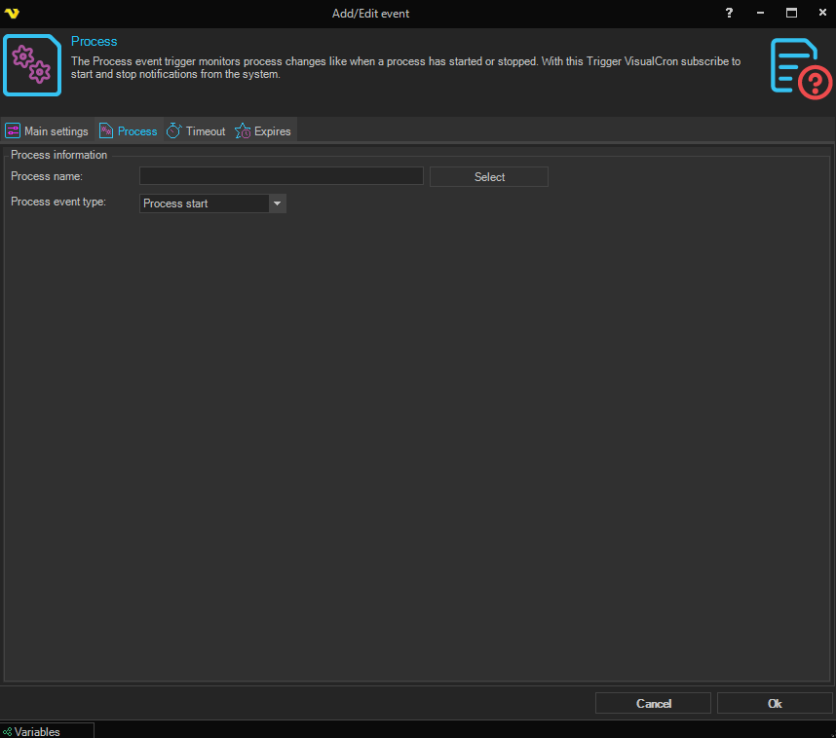Viewport: 836px width, 738px height.
Task: Click the Main settings tab icon
Action: click(x=14, y=131)
